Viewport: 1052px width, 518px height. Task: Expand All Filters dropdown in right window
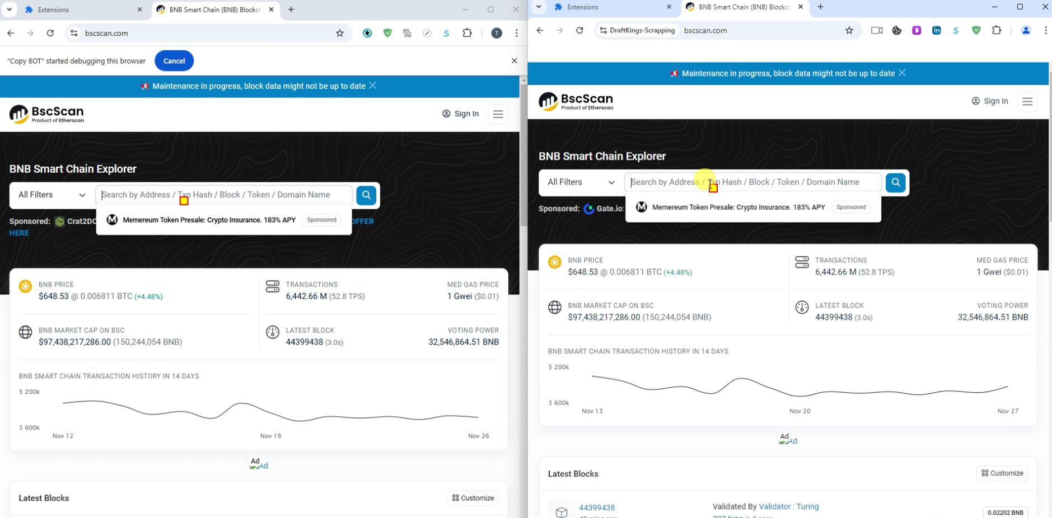(x=581, y=182)
